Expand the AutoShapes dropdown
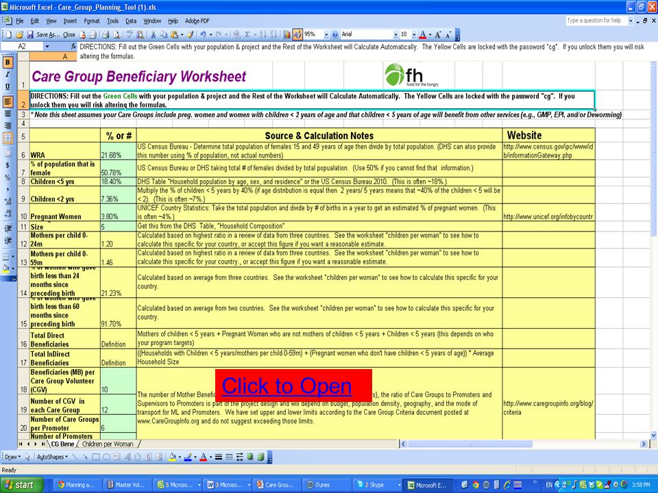Screen dimensions: 658x493 point(52,457)
